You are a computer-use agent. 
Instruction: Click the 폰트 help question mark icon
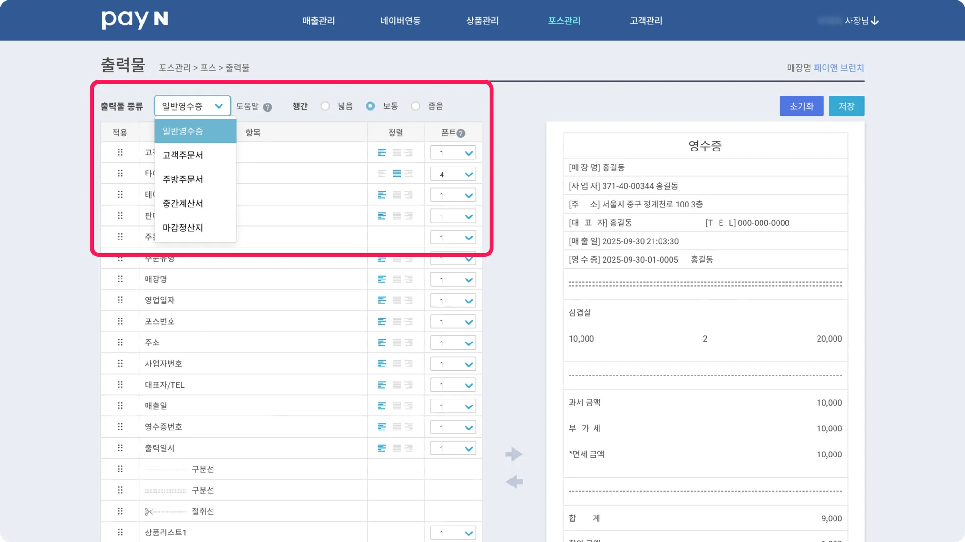pyautogui.click(x=461, y=133)
